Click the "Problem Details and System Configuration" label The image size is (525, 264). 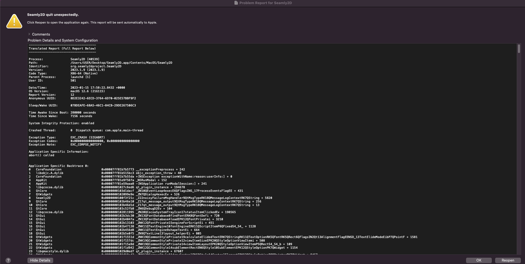pyautogui.click(x=63, y=40)
